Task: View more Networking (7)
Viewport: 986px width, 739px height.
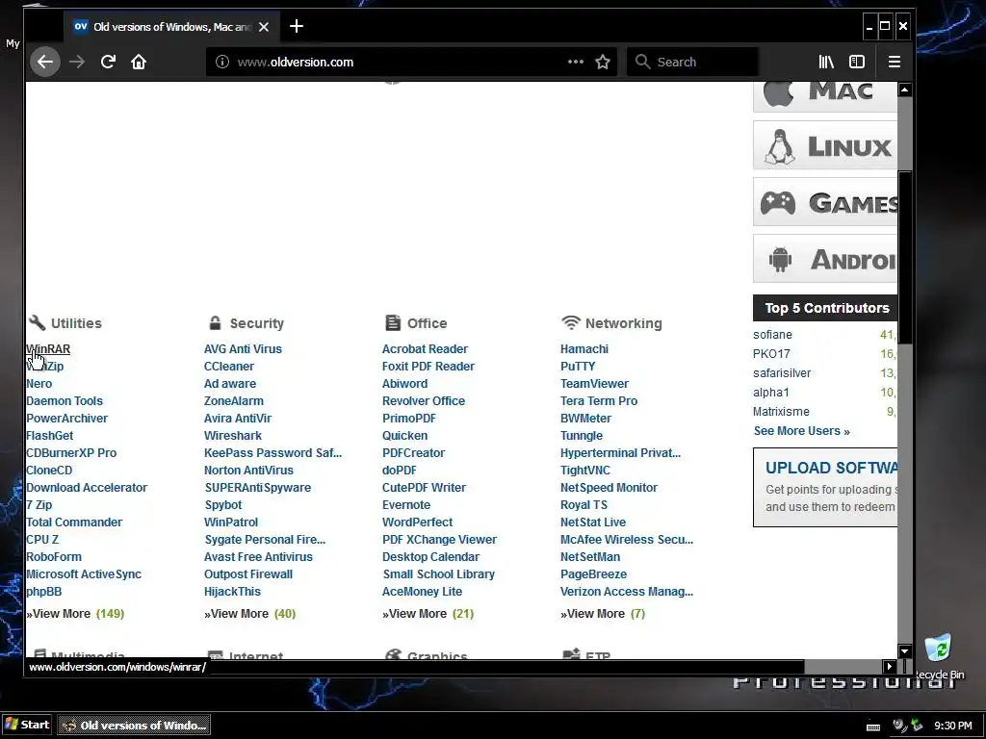Action: pos(603,614)
